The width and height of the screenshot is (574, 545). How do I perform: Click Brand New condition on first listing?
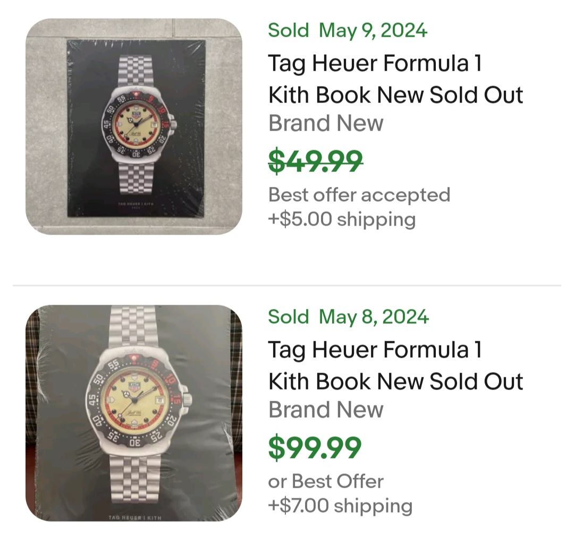pos(326,123)
